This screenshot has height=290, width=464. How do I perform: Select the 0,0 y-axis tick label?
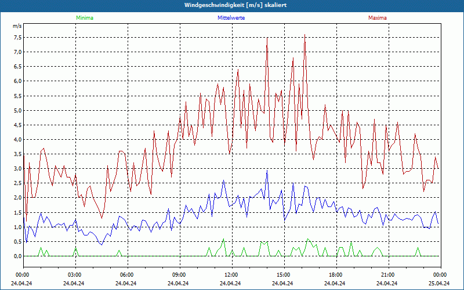pyautogui.click(x=17, y=256)
